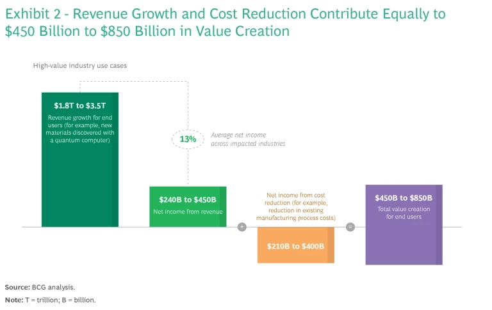Click the dashed horizontal connector above the 13% badge
492x310 pixels.
133,82
